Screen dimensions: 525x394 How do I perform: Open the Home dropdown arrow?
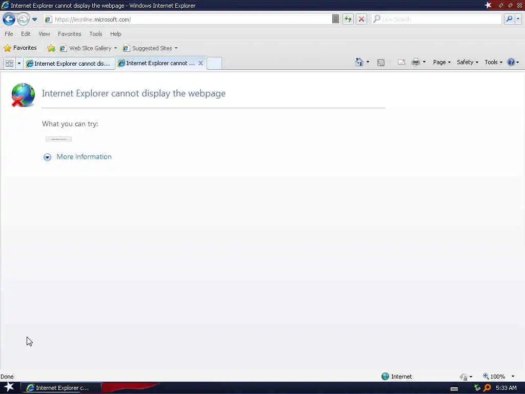[368, 62]
